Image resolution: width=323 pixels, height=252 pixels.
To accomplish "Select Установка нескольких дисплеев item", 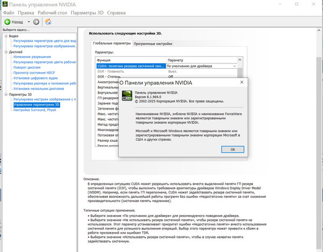I will (x=39, y=89).
